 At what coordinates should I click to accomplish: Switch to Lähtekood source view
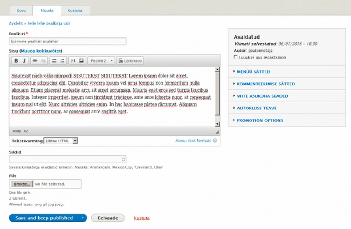click(x=129, y=60)
